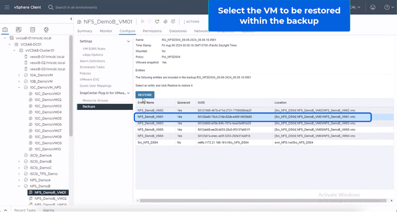Launch the VM console icon
Image resolution: width=397 pixels, height=213 pixels.
pos(157,22)
